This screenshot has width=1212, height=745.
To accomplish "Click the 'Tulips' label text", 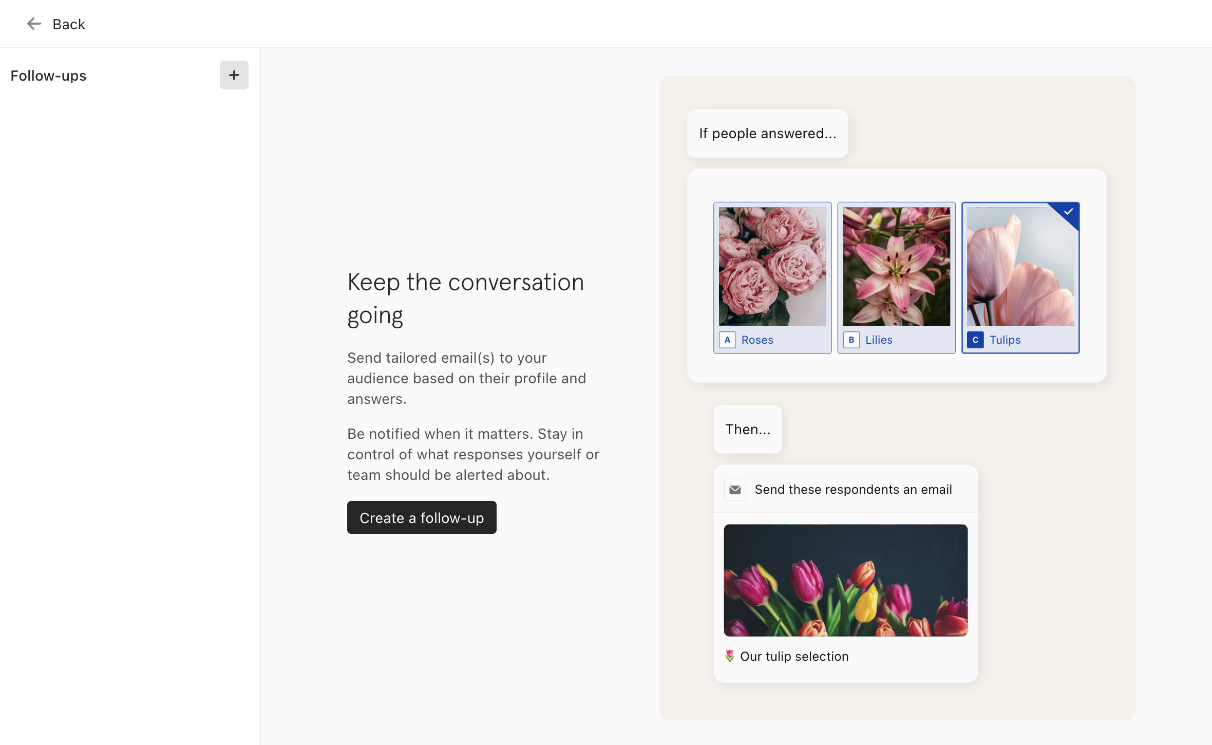I will (1005, 340).
